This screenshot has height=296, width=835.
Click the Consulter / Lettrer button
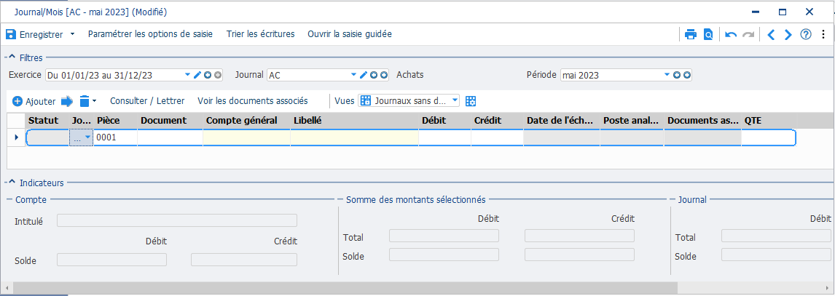147,100
